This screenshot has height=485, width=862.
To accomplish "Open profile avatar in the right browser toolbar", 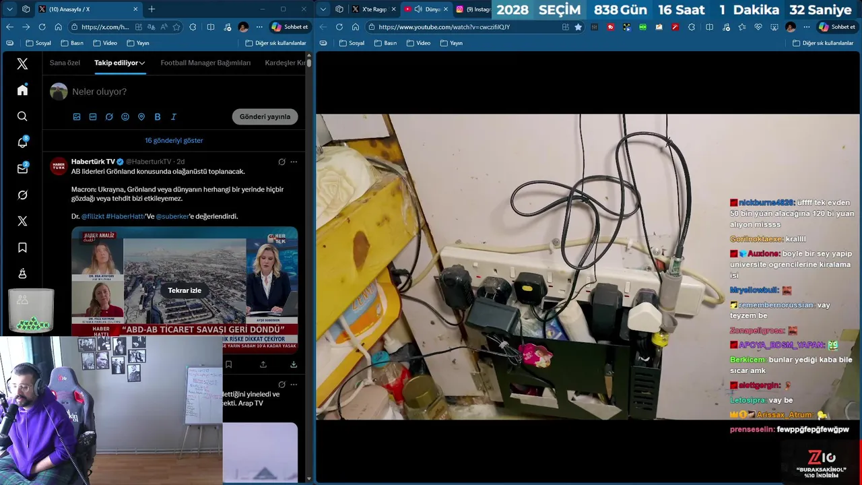I will point(791,27).
